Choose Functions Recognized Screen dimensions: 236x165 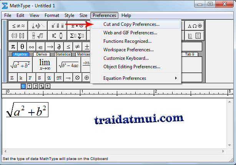136,41
